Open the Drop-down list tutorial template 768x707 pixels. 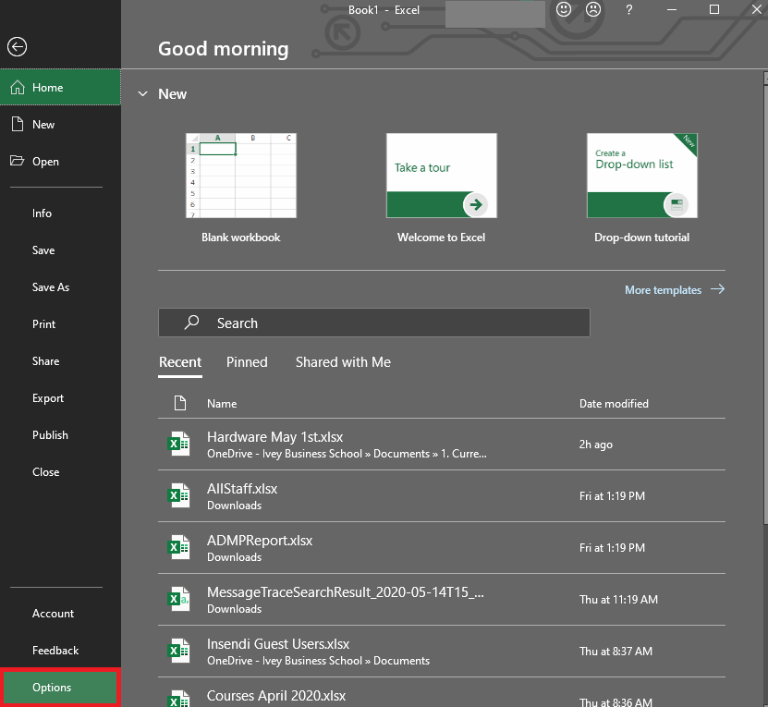(x=641, y=176)
